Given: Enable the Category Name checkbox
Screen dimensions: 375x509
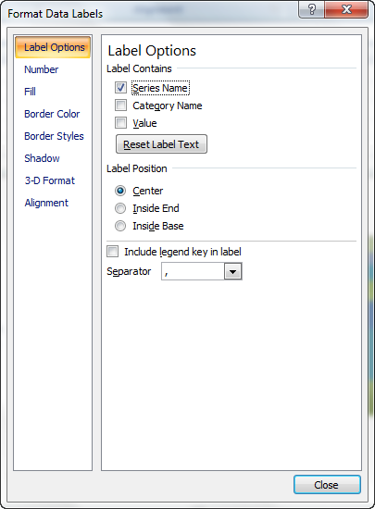Looking at the screenshot, I should pos(120,106).
